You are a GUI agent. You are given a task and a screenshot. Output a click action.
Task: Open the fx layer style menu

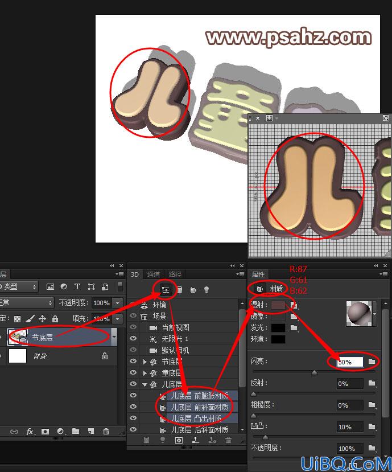coord(30,432)
